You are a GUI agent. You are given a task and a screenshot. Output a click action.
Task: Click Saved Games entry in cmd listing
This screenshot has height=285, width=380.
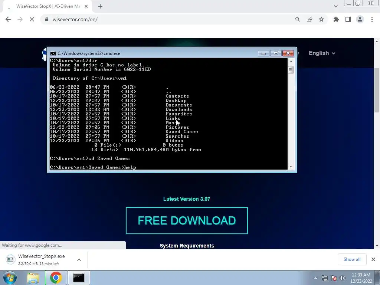182,132
